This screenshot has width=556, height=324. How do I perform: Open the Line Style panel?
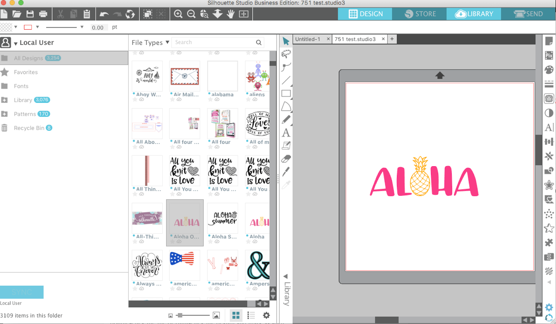coord(549,83)
